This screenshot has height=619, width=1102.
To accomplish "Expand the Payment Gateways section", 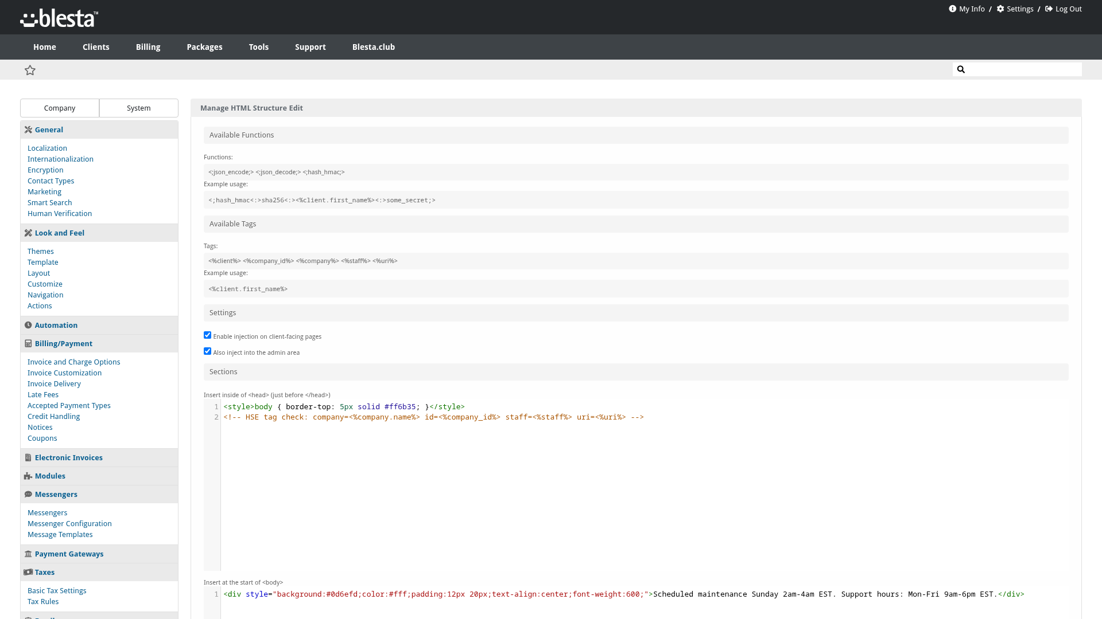I will [99, 554].
